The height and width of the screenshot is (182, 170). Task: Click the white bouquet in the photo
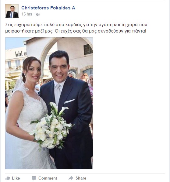pyautogui.click(x=52, y=126)
